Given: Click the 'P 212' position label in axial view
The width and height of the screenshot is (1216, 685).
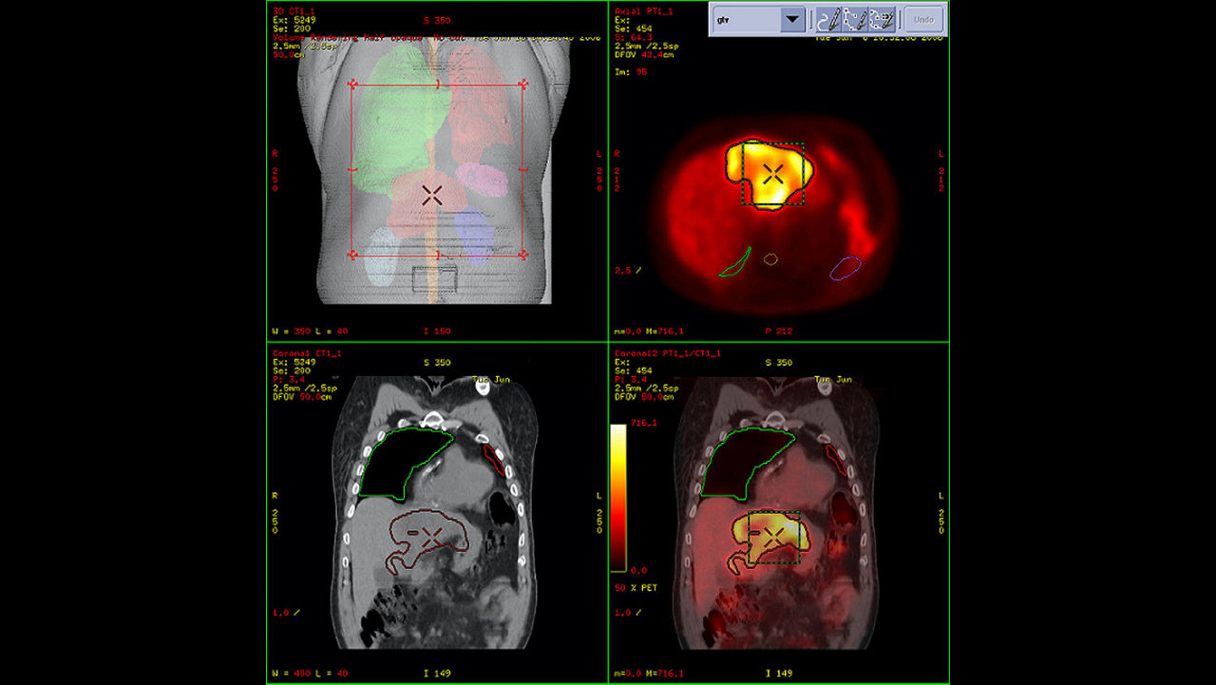Looking at the screenshot, I should (x=777, y=331).
